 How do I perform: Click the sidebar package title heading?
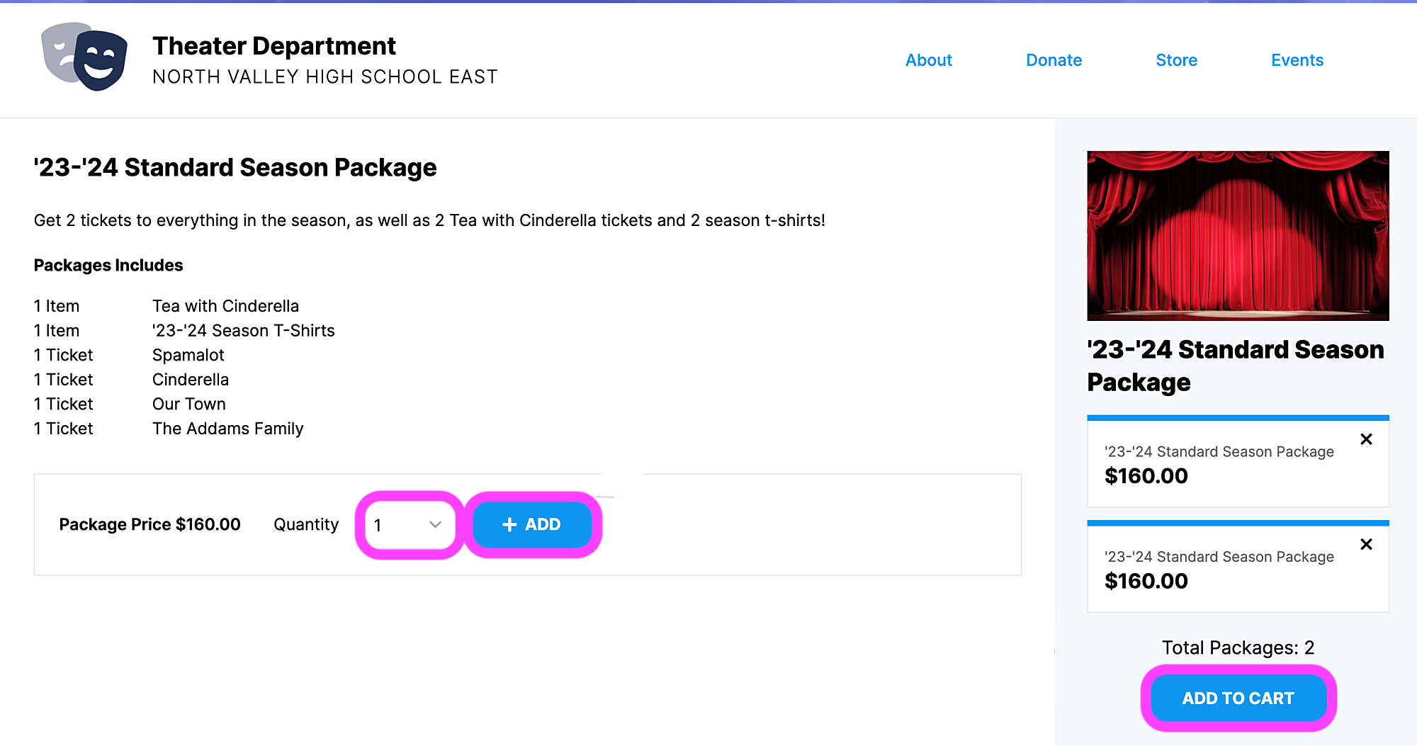(x=1236, y=366)
